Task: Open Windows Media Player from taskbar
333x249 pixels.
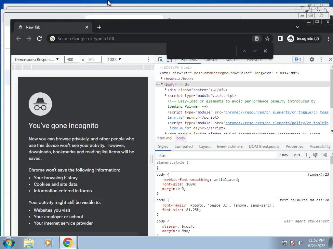Action: tap(48, 243)
